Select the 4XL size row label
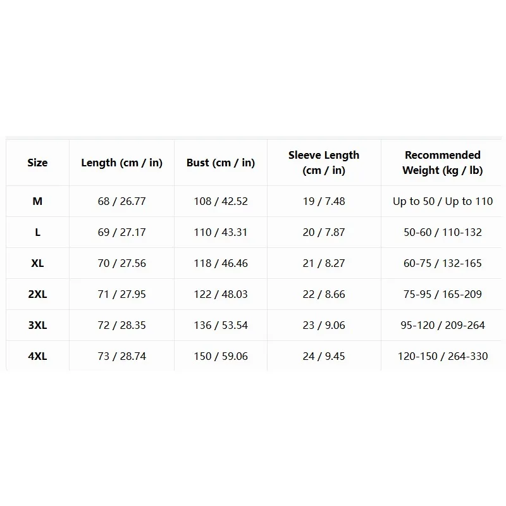 pyautogui.click(x=37, y=356)
